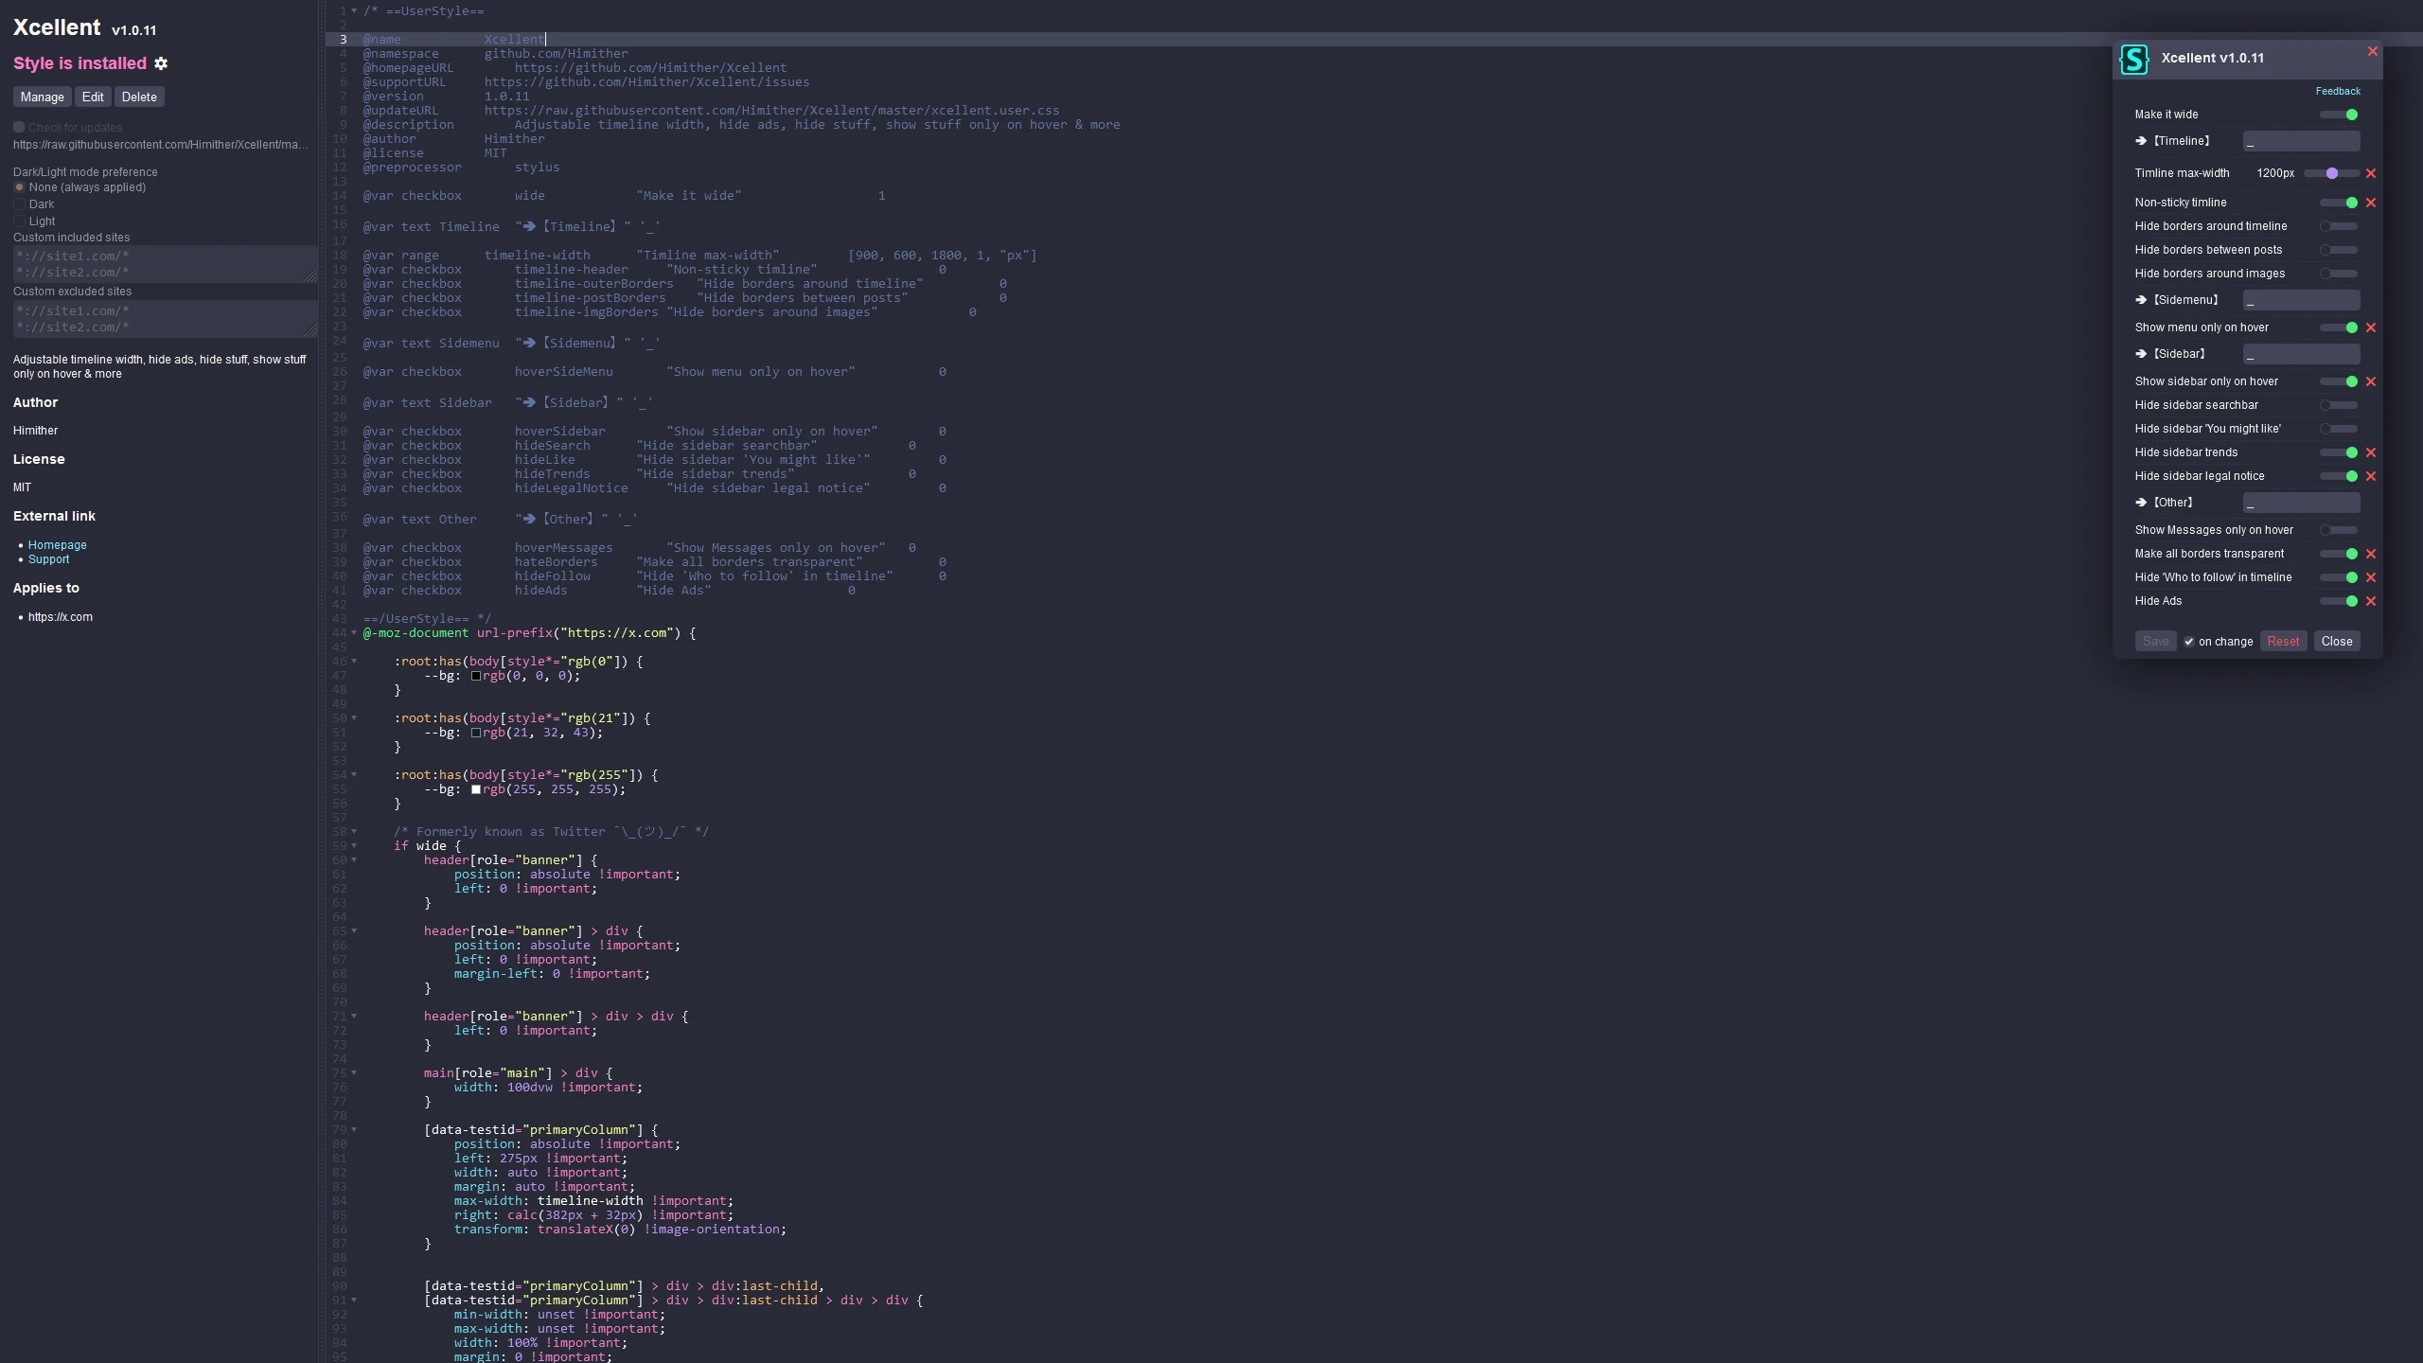2423x1363 pixels.
Task: Enable Hide borders between posts toggle
Action: (2339, 250)
